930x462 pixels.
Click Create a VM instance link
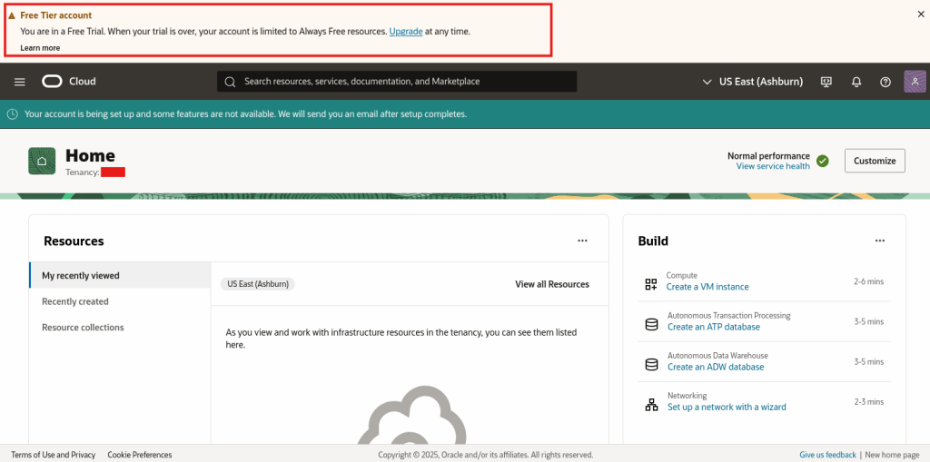707,287
